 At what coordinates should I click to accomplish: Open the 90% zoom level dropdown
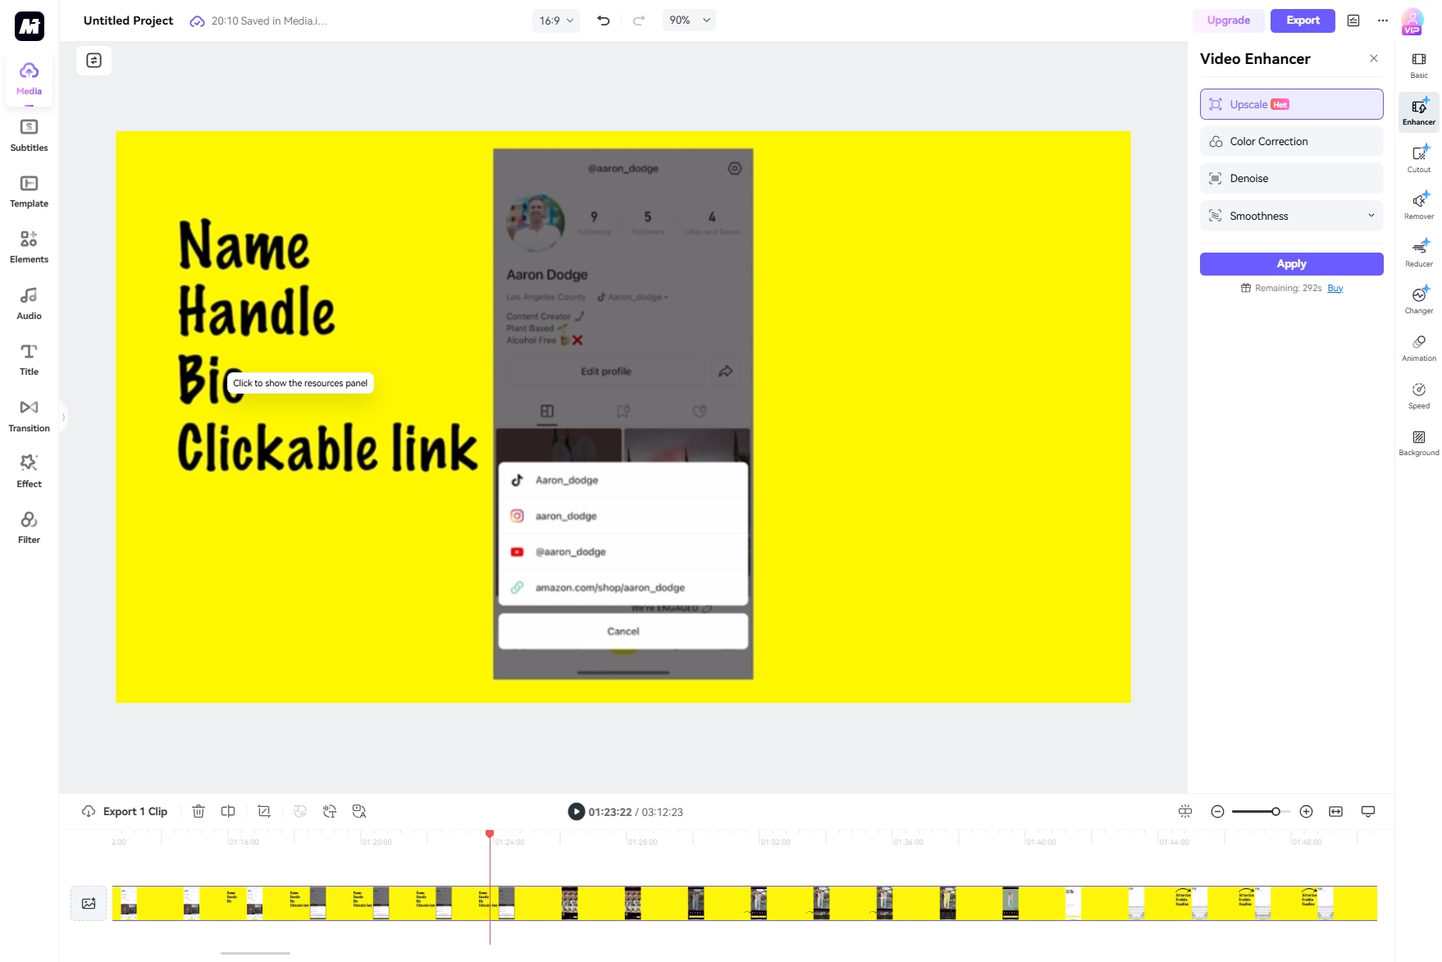click(688, 21)
